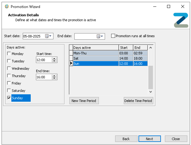This screenshot has width=191, height=145.
Task: Go Back to previous wizard step
Action: pyautogui.click(x=126, y=139)
